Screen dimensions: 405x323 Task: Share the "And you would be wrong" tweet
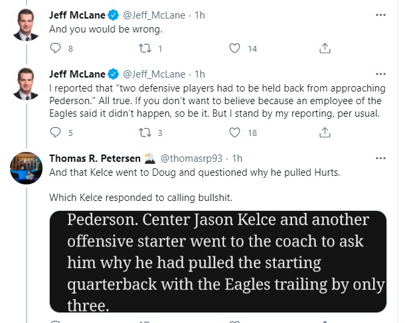coord(325,48)
